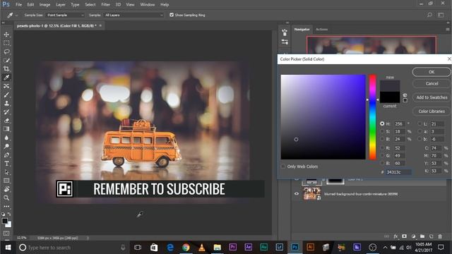Select the Eyedropper tool in the toolbox
This screenshot has width=452, height=254.
click(x=6, y=78)
